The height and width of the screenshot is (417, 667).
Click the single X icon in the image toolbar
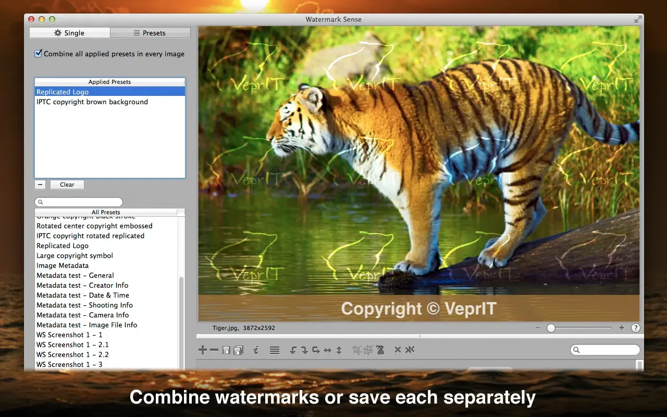(398, 350)
